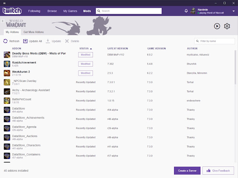Expand the user account dropdown arrow
Screen dimensions: 238x178
pyautogui.click(x=234, y=11)
